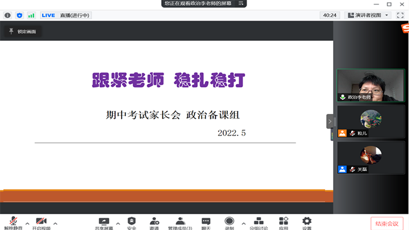Check the green network signal icon
The image size is (409, 230).
click(x=32, y=15)
